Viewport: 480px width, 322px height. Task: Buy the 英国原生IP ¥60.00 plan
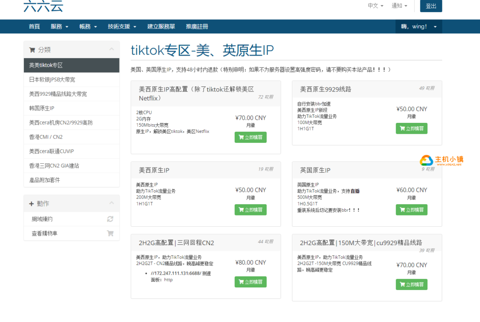coord(412,210)
